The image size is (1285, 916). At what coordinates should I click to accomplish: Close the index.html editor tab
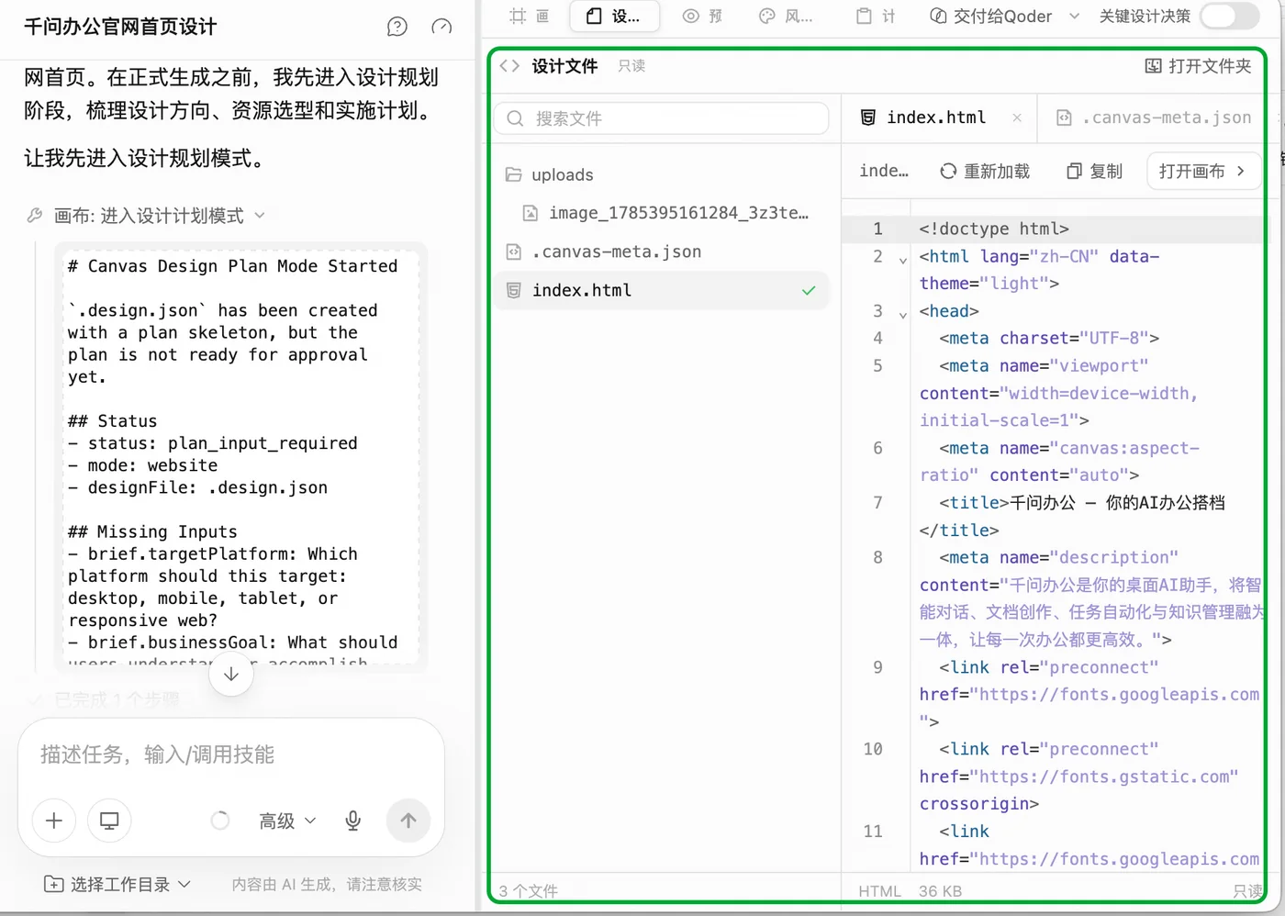[1017, 117]
